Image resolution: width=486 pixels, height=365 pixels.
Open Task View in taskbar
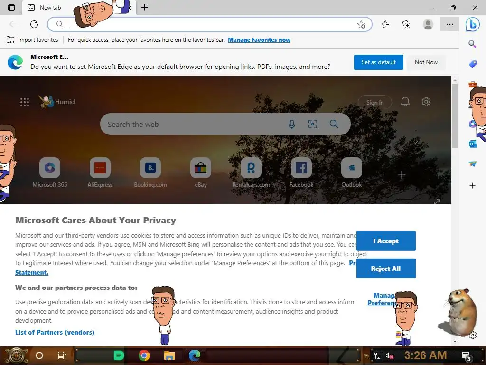62,355
